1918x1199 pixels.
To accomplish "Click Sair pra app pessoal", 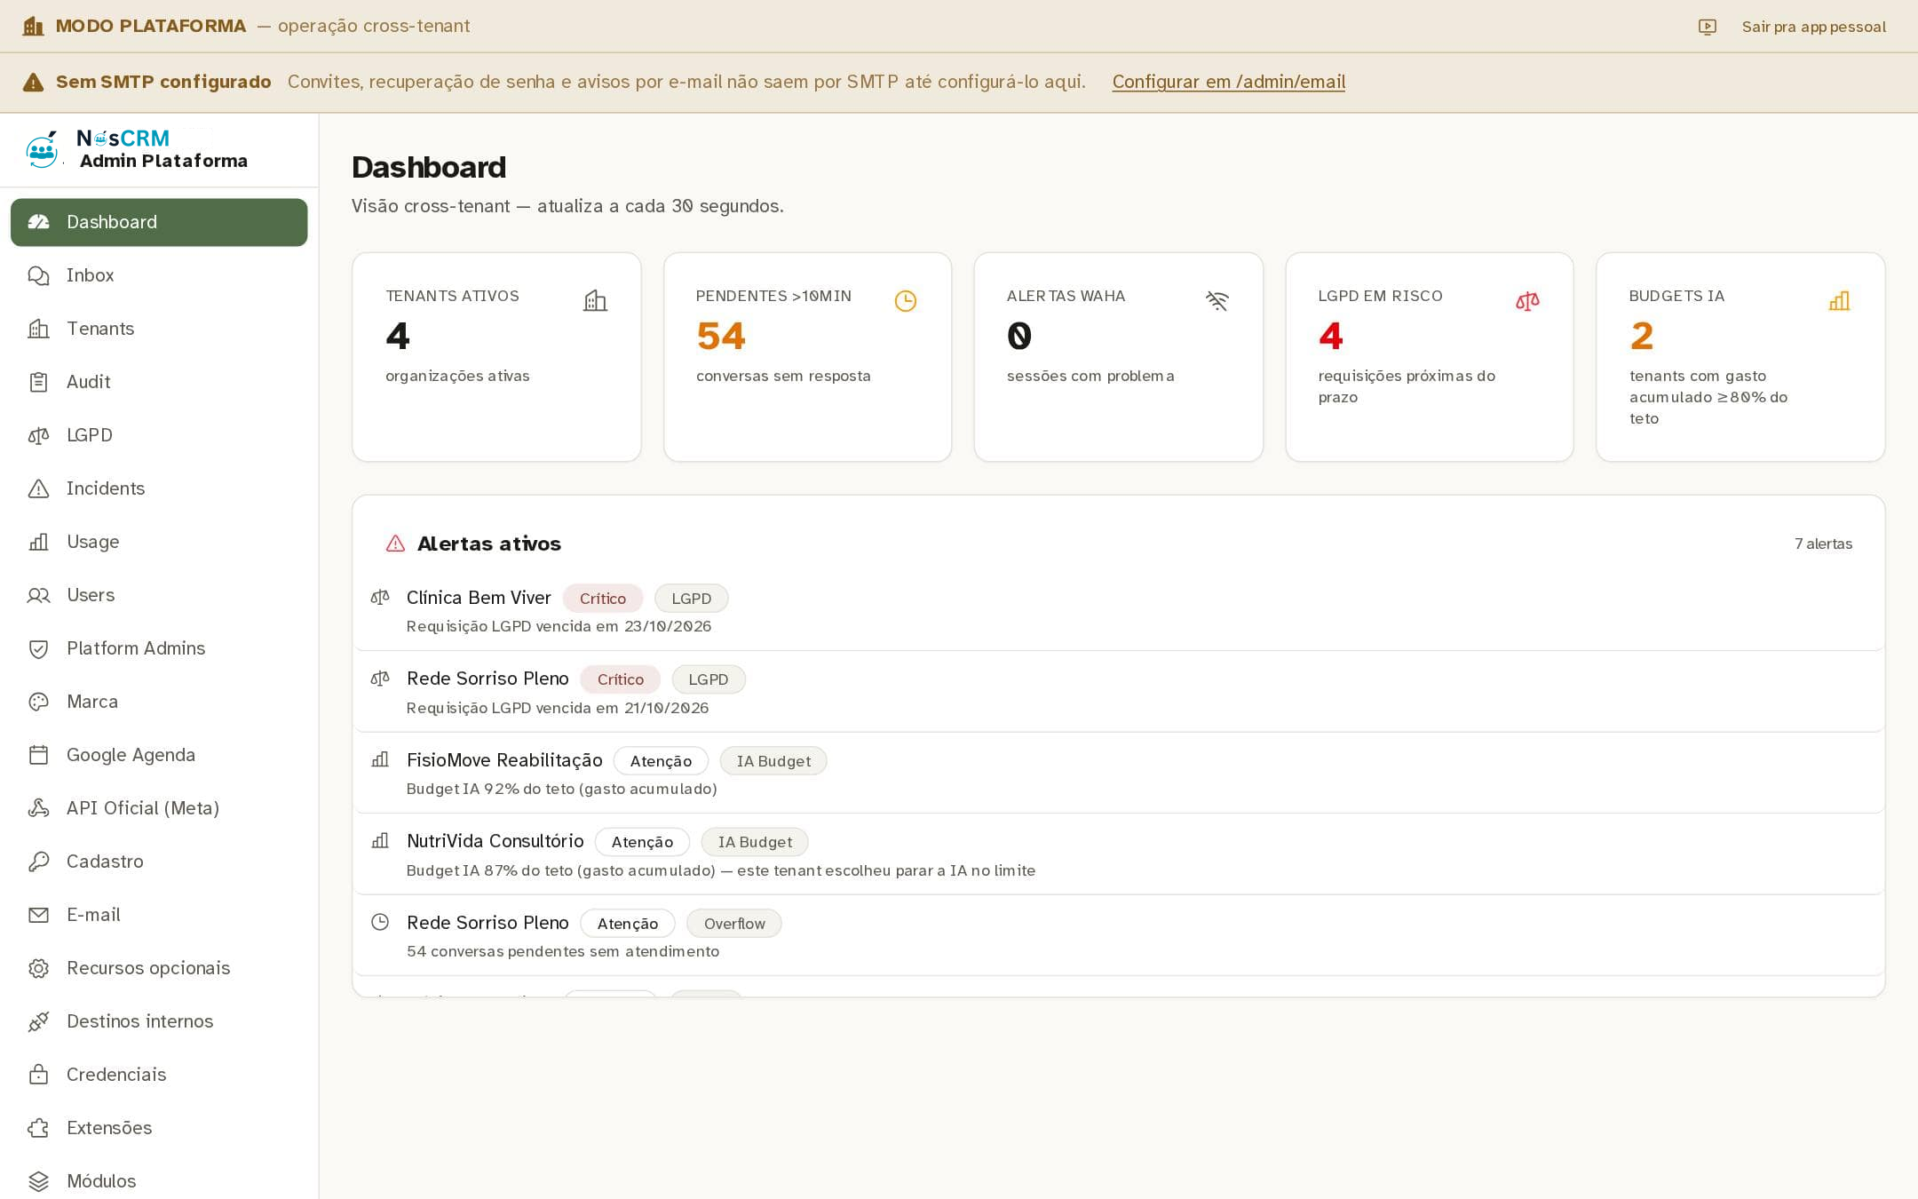I will 1813,27.
